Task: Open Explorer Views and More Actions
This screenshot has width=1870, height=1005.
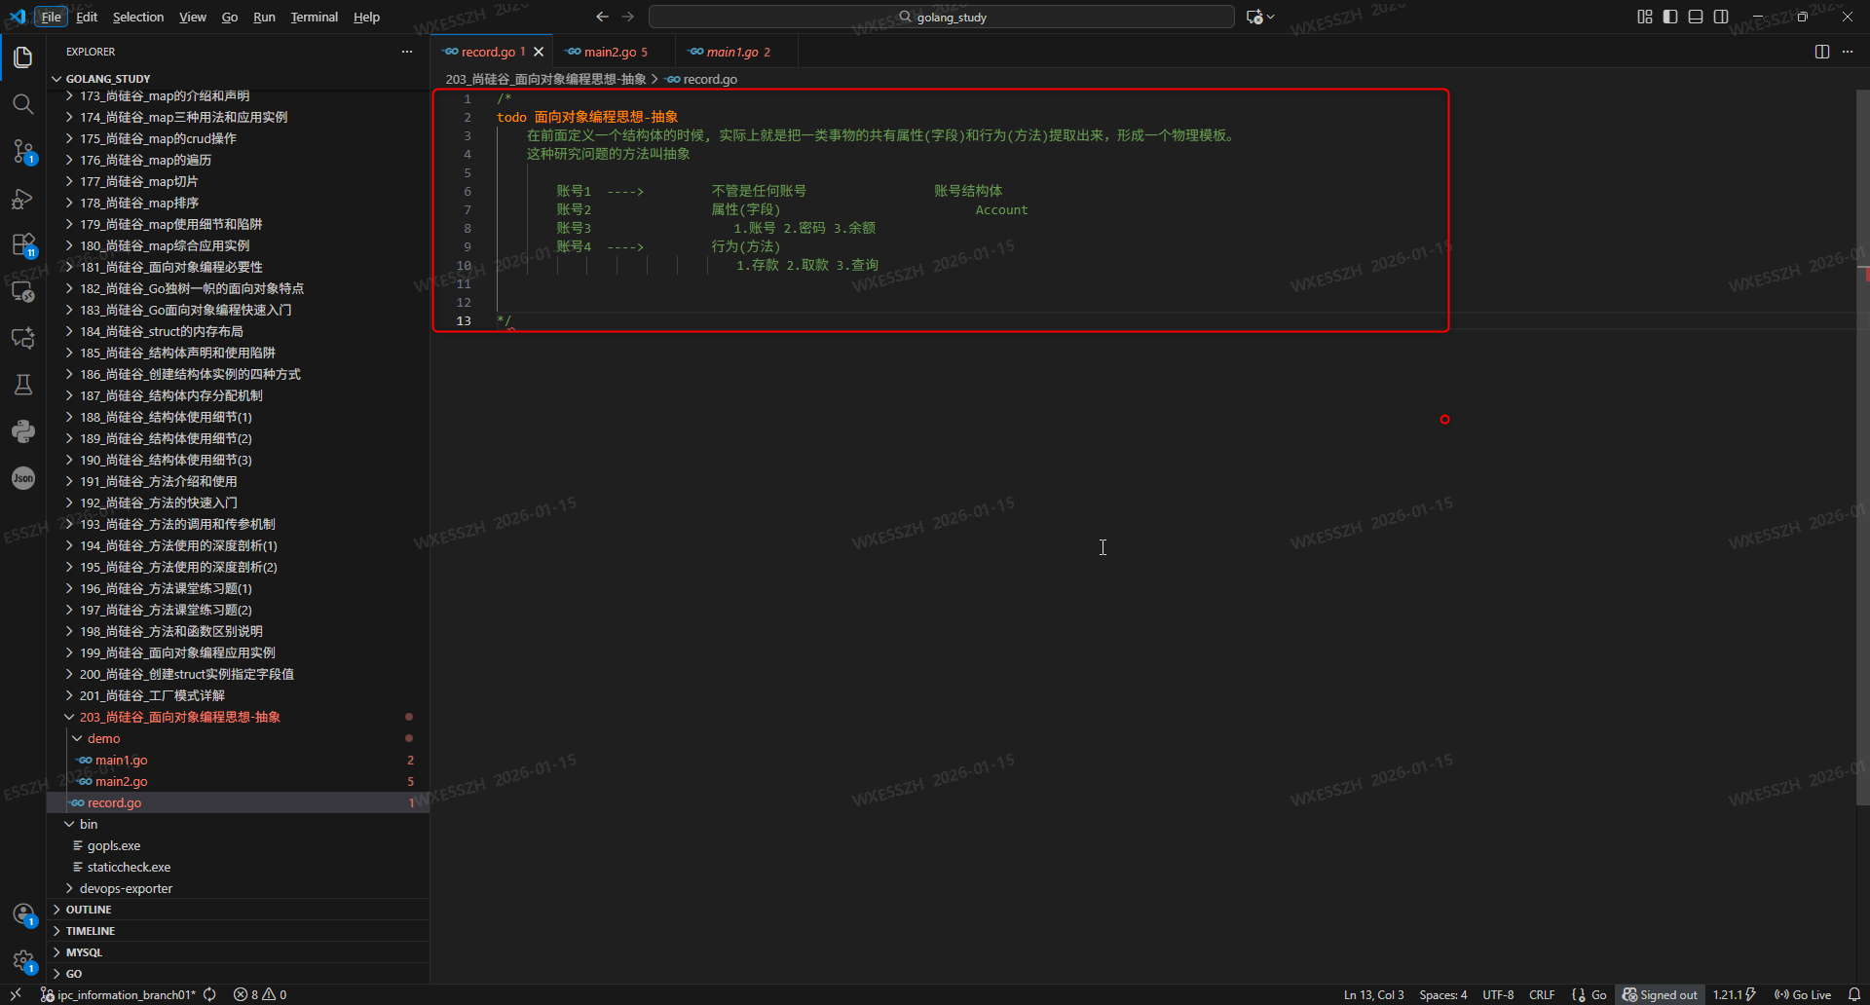Action: 407,52
